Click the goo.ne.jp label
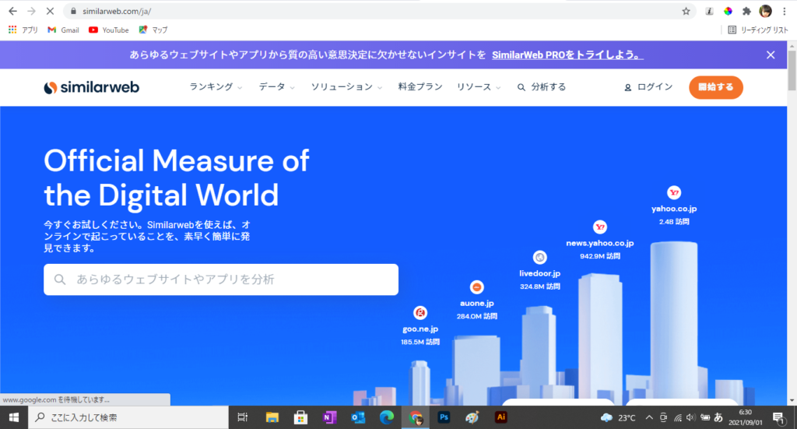This screenshot has height=429, width=797. pos(420,329)
